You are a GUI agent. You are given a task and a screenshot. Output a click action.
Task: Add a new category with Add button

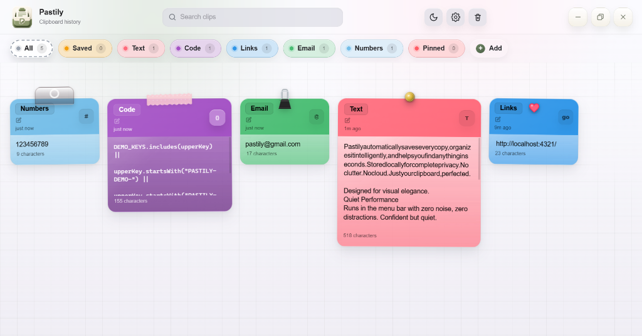(489, 48)
